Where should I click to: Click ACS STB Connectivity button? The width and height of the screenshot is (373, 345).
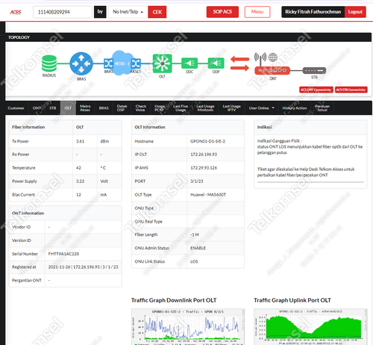point(351,90)
